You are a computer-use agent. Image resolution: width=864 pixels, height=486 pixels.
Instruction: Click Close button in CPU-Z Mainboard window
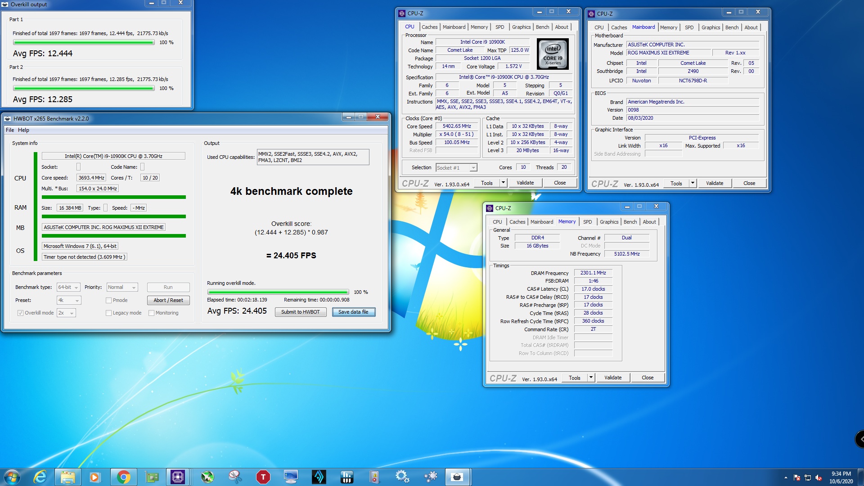point(749,183)
